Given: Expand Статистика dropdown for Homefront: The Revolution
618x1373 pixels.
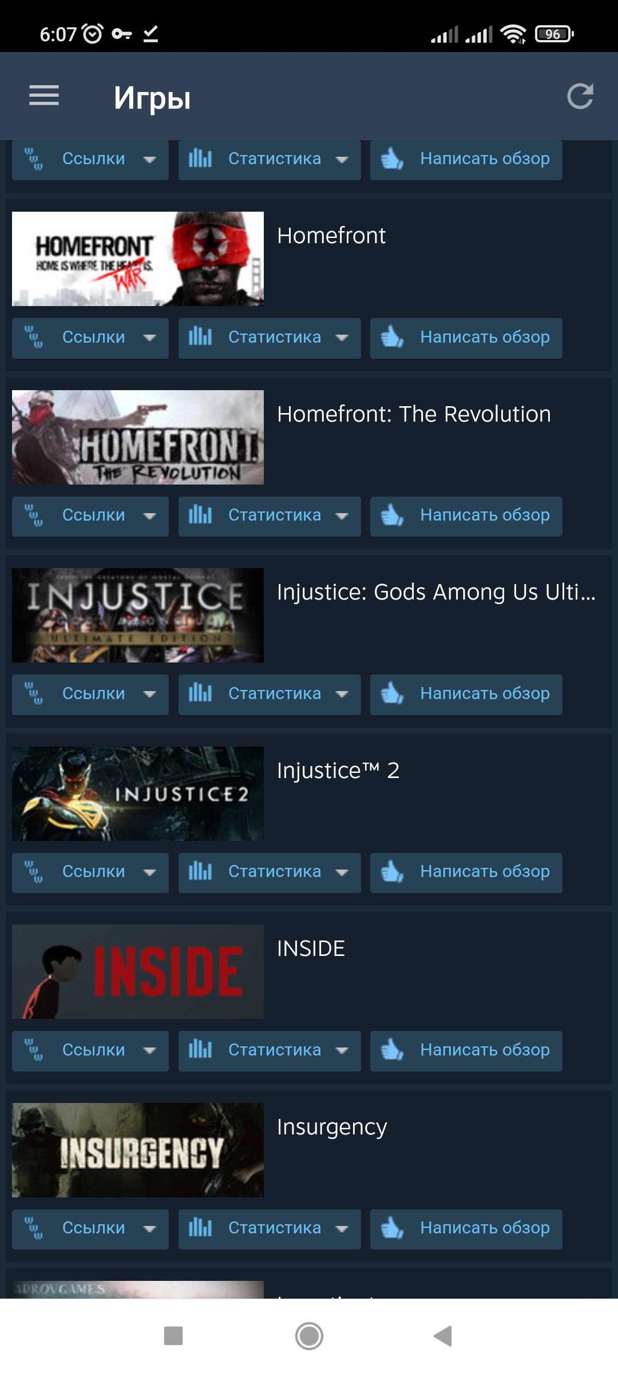Looking at the screenshot, I should (270, 516).
